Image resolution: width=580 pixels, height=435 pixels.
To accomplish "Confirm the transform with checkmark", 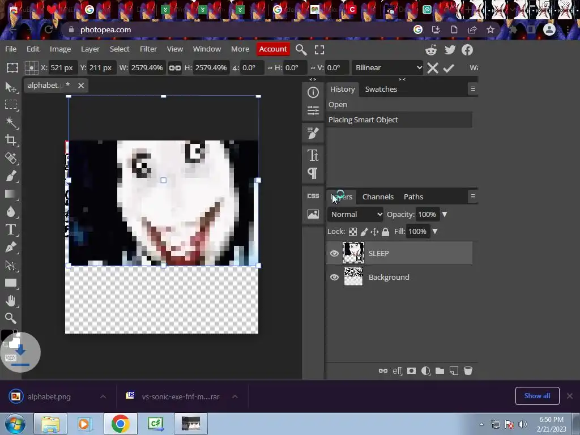I will click(x=449, y=68).
